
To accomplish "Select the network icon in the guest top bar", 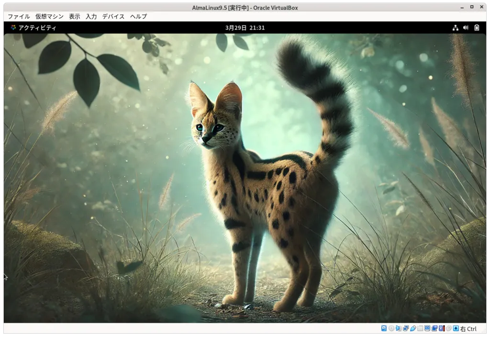I will (x=456, y=28).
